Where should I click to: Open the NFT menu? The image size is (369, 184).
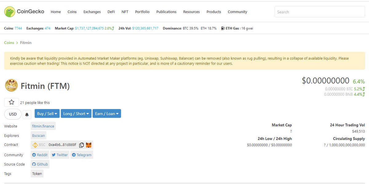[x=125, y=12]
